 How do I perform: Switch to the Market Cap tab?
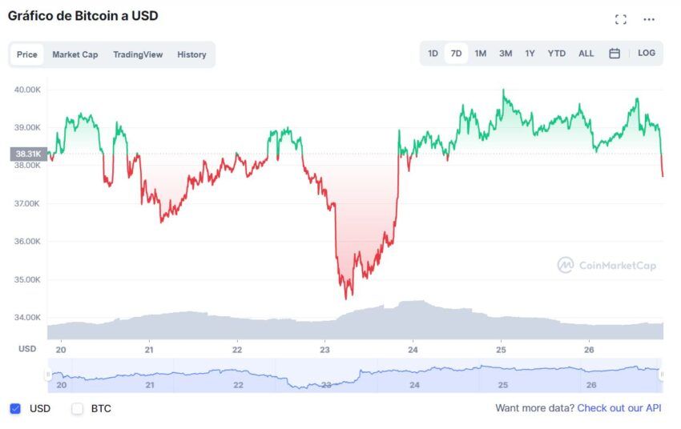pos(75,54)
